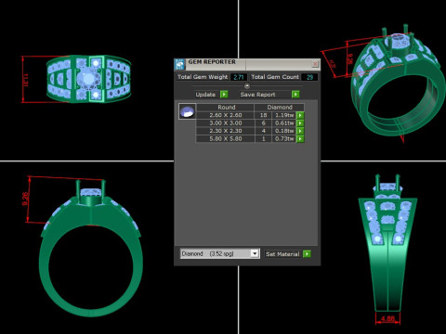Click the Round column header
The height and width of the screenshot is (334, 446).
click(x=226, y=108)
